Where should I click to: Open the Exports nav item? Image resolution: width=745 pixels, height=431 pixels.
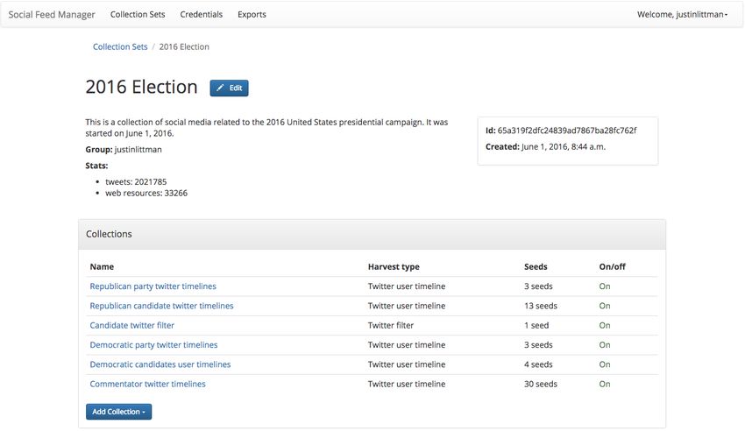coord(252,14)
